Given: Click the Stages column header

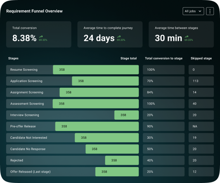Looking at the screenshot, I should [x=13, y=58].
